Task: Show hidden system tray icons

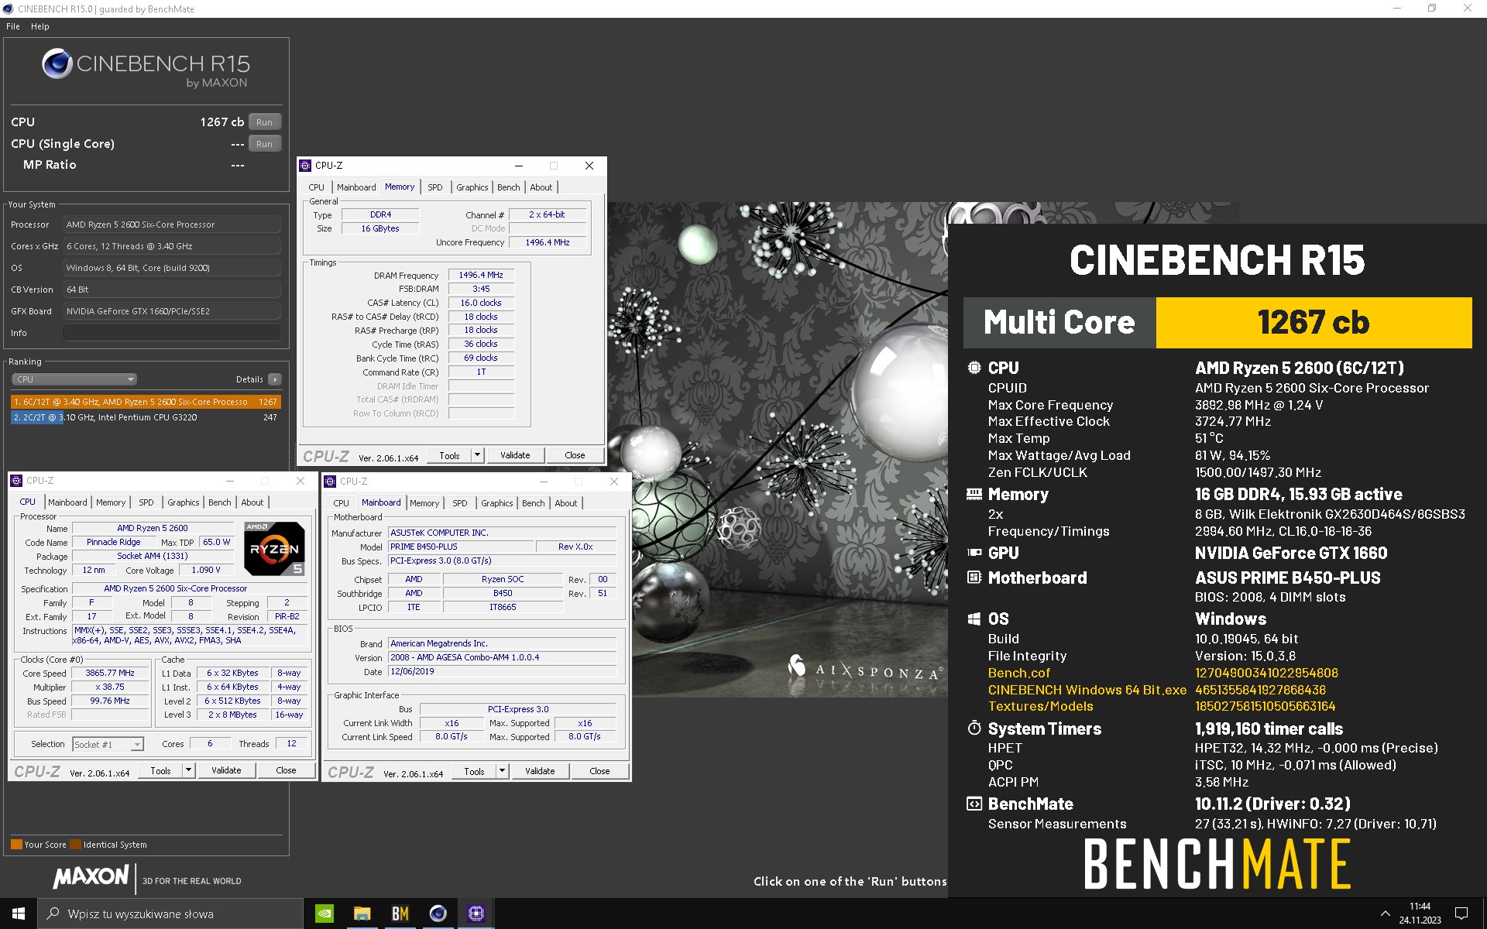Action: pyautogui.click(x=1385, y=914)
